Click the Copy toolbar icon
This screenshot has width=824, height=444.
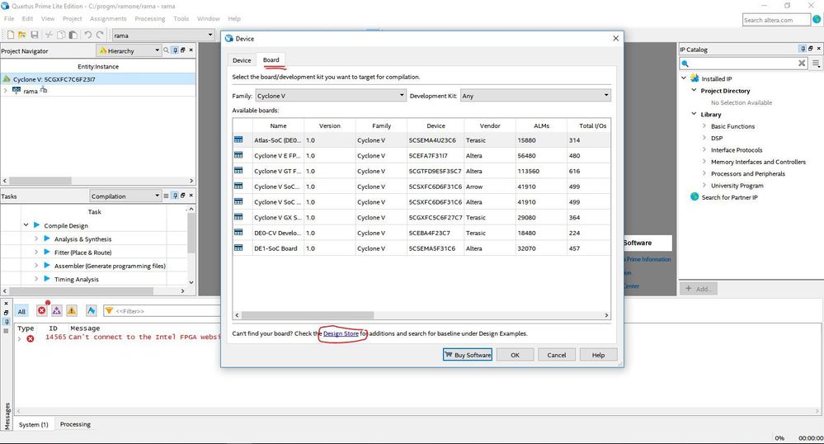[61, 35]
